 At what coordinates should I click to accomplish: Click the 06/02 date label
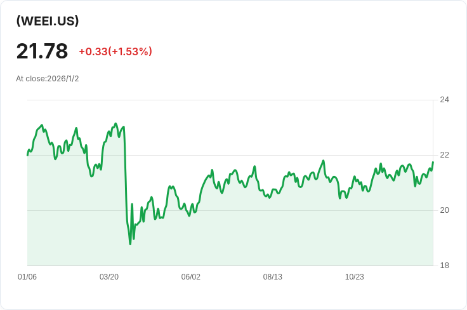coord(191,277)
